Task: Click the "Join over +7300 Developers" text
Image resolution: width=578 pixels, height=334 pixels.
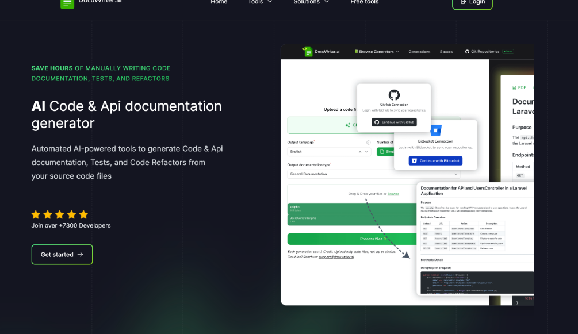Action: click(x=71, y=225)
